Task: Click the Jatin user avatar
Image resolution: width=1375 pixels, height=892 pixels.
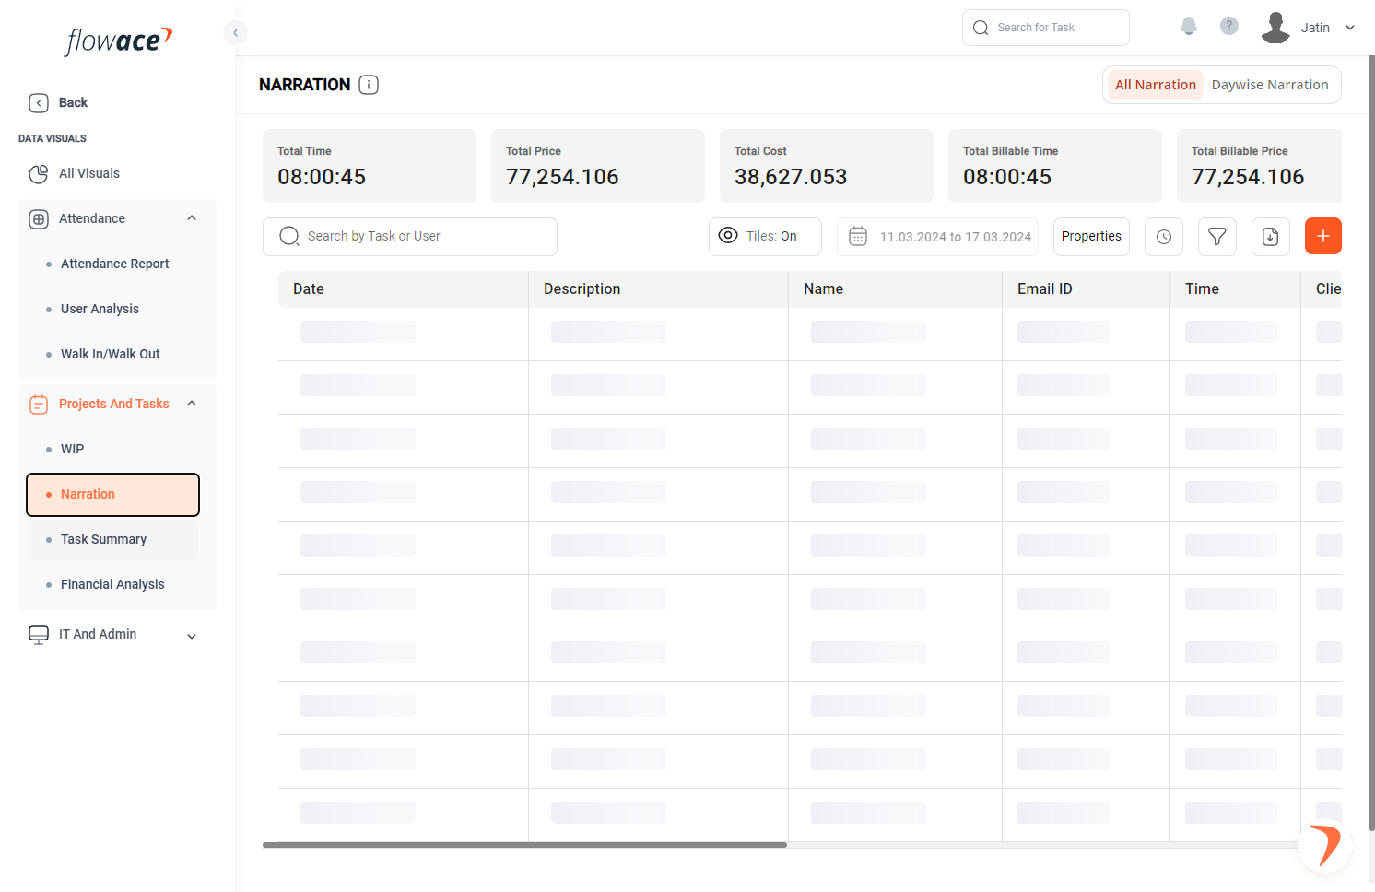Action: pos(1275,28)
